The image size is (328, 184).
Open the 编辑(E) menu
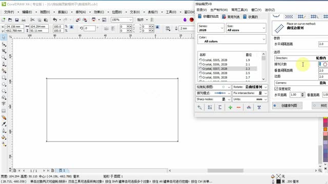[27, 12]
